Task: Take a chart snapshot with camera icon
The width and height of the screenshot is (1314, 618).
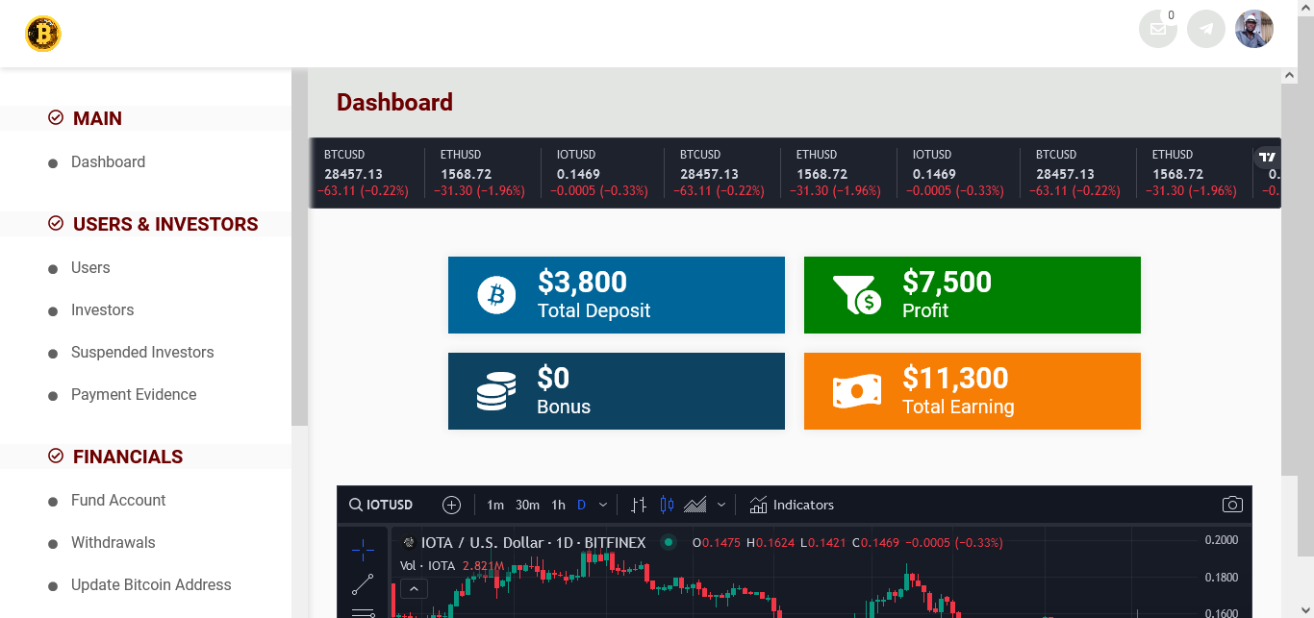Action: 1232,505
